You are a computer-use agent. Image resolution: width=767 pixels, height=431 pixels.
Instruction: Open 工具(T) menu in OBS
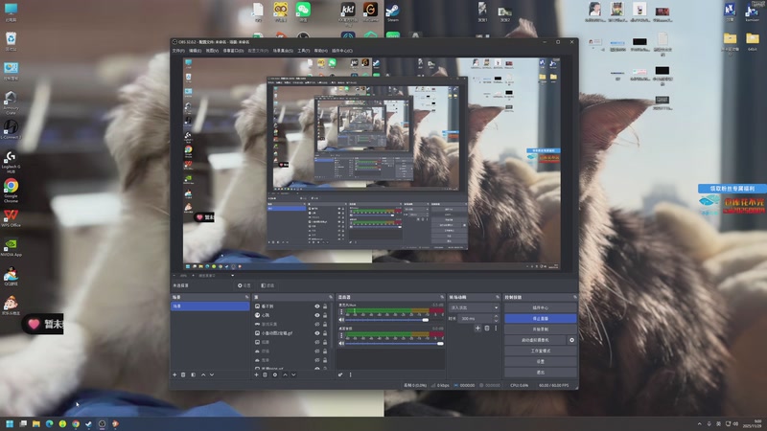point(303,51)
